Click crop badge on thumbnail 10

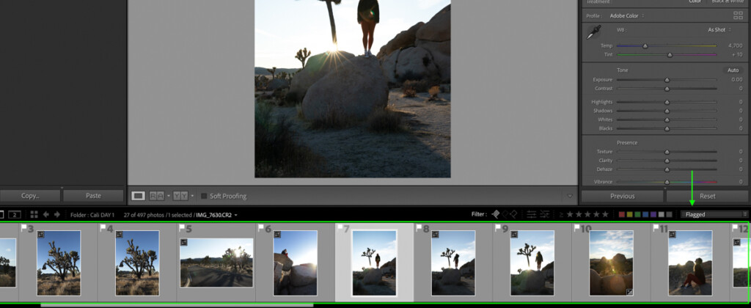click(x=630, y=291)
